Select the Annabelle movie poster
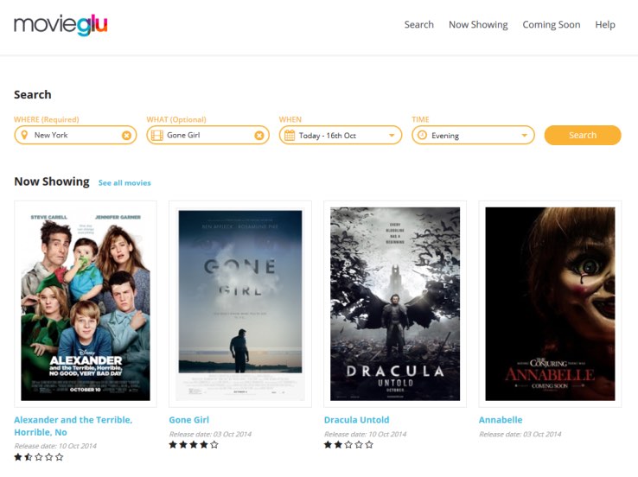Viewport: 638px width, 477px height. tap(550, 304)
